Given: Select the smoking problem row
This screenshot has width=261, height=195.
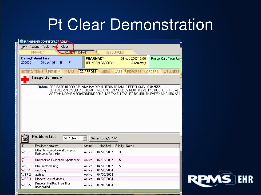Looking at the screenshot, I should click(100, 170).
